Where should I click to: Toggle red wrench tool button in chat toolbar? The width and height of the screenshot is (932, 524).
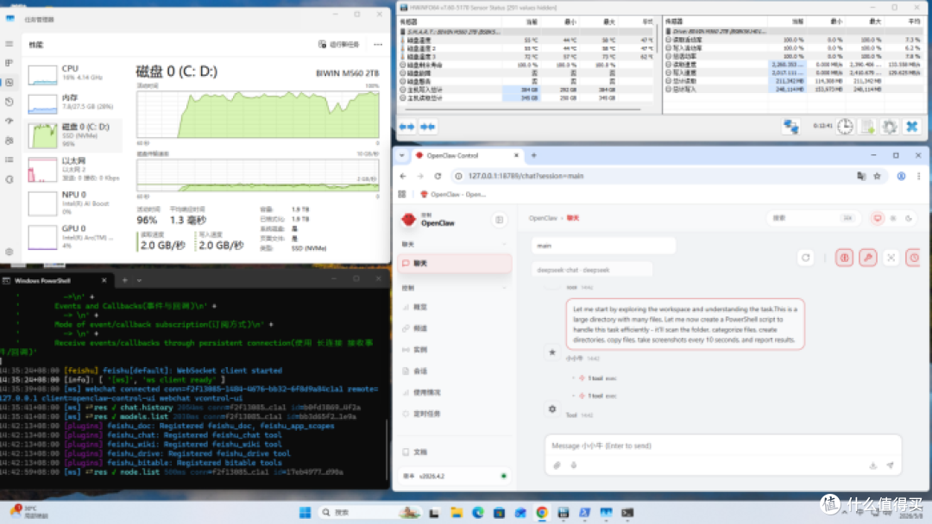pos(868,258)
